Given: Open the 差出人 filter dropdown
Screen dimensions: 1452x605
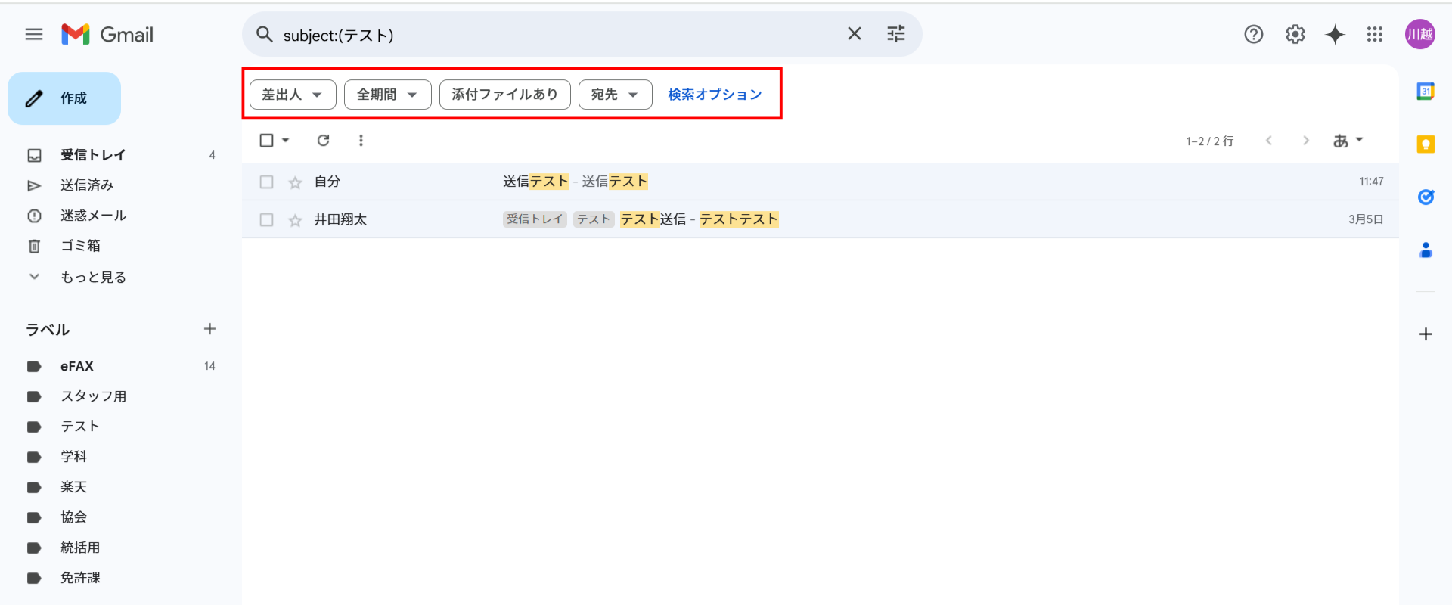Looking at the screenshot, I should point(293,95).
